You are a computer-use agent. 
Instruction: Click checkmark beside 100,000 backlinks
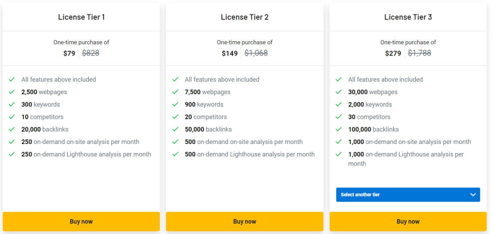click(339, 129)
